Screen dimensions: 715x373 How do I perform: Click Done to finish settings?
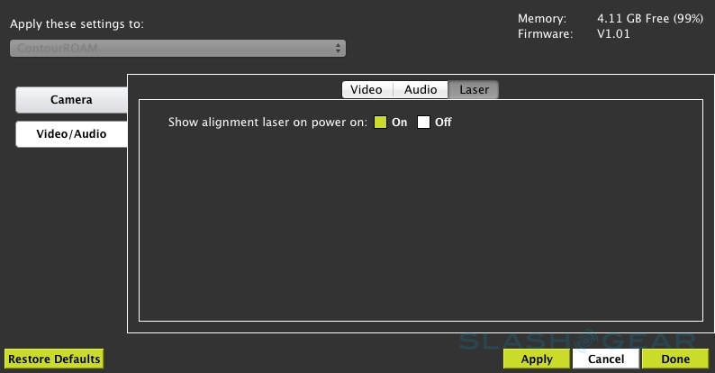675,359
